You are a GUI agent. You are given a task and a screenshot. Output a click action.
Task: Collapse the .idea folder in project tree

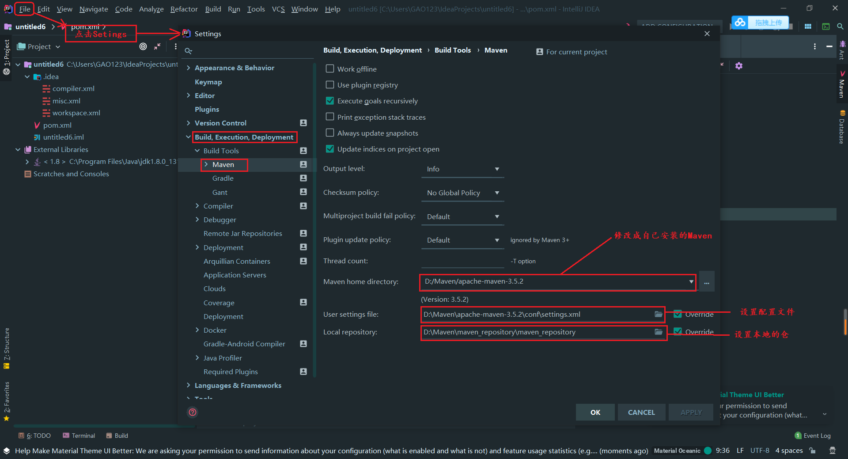coord(27,76)
